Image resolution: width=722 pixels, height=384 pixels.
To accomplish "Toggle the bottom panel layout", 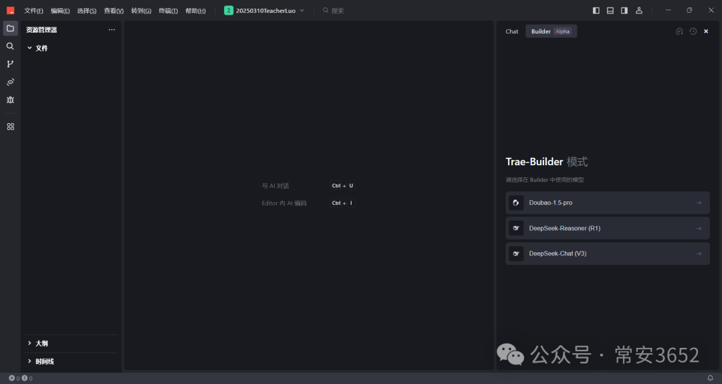I will click(x=610, y=11).
